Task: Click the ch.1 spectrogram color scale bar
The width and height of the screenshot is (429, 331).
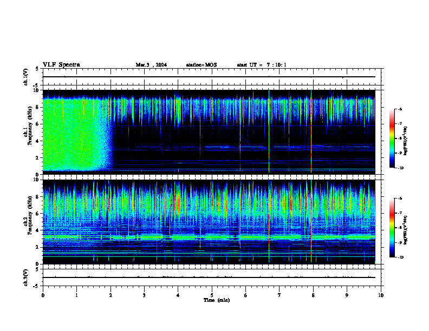Action: point(392,138)
